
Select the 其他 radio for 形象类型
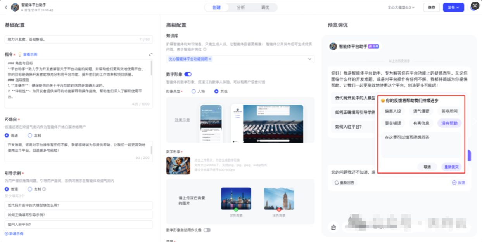point(216,91)
